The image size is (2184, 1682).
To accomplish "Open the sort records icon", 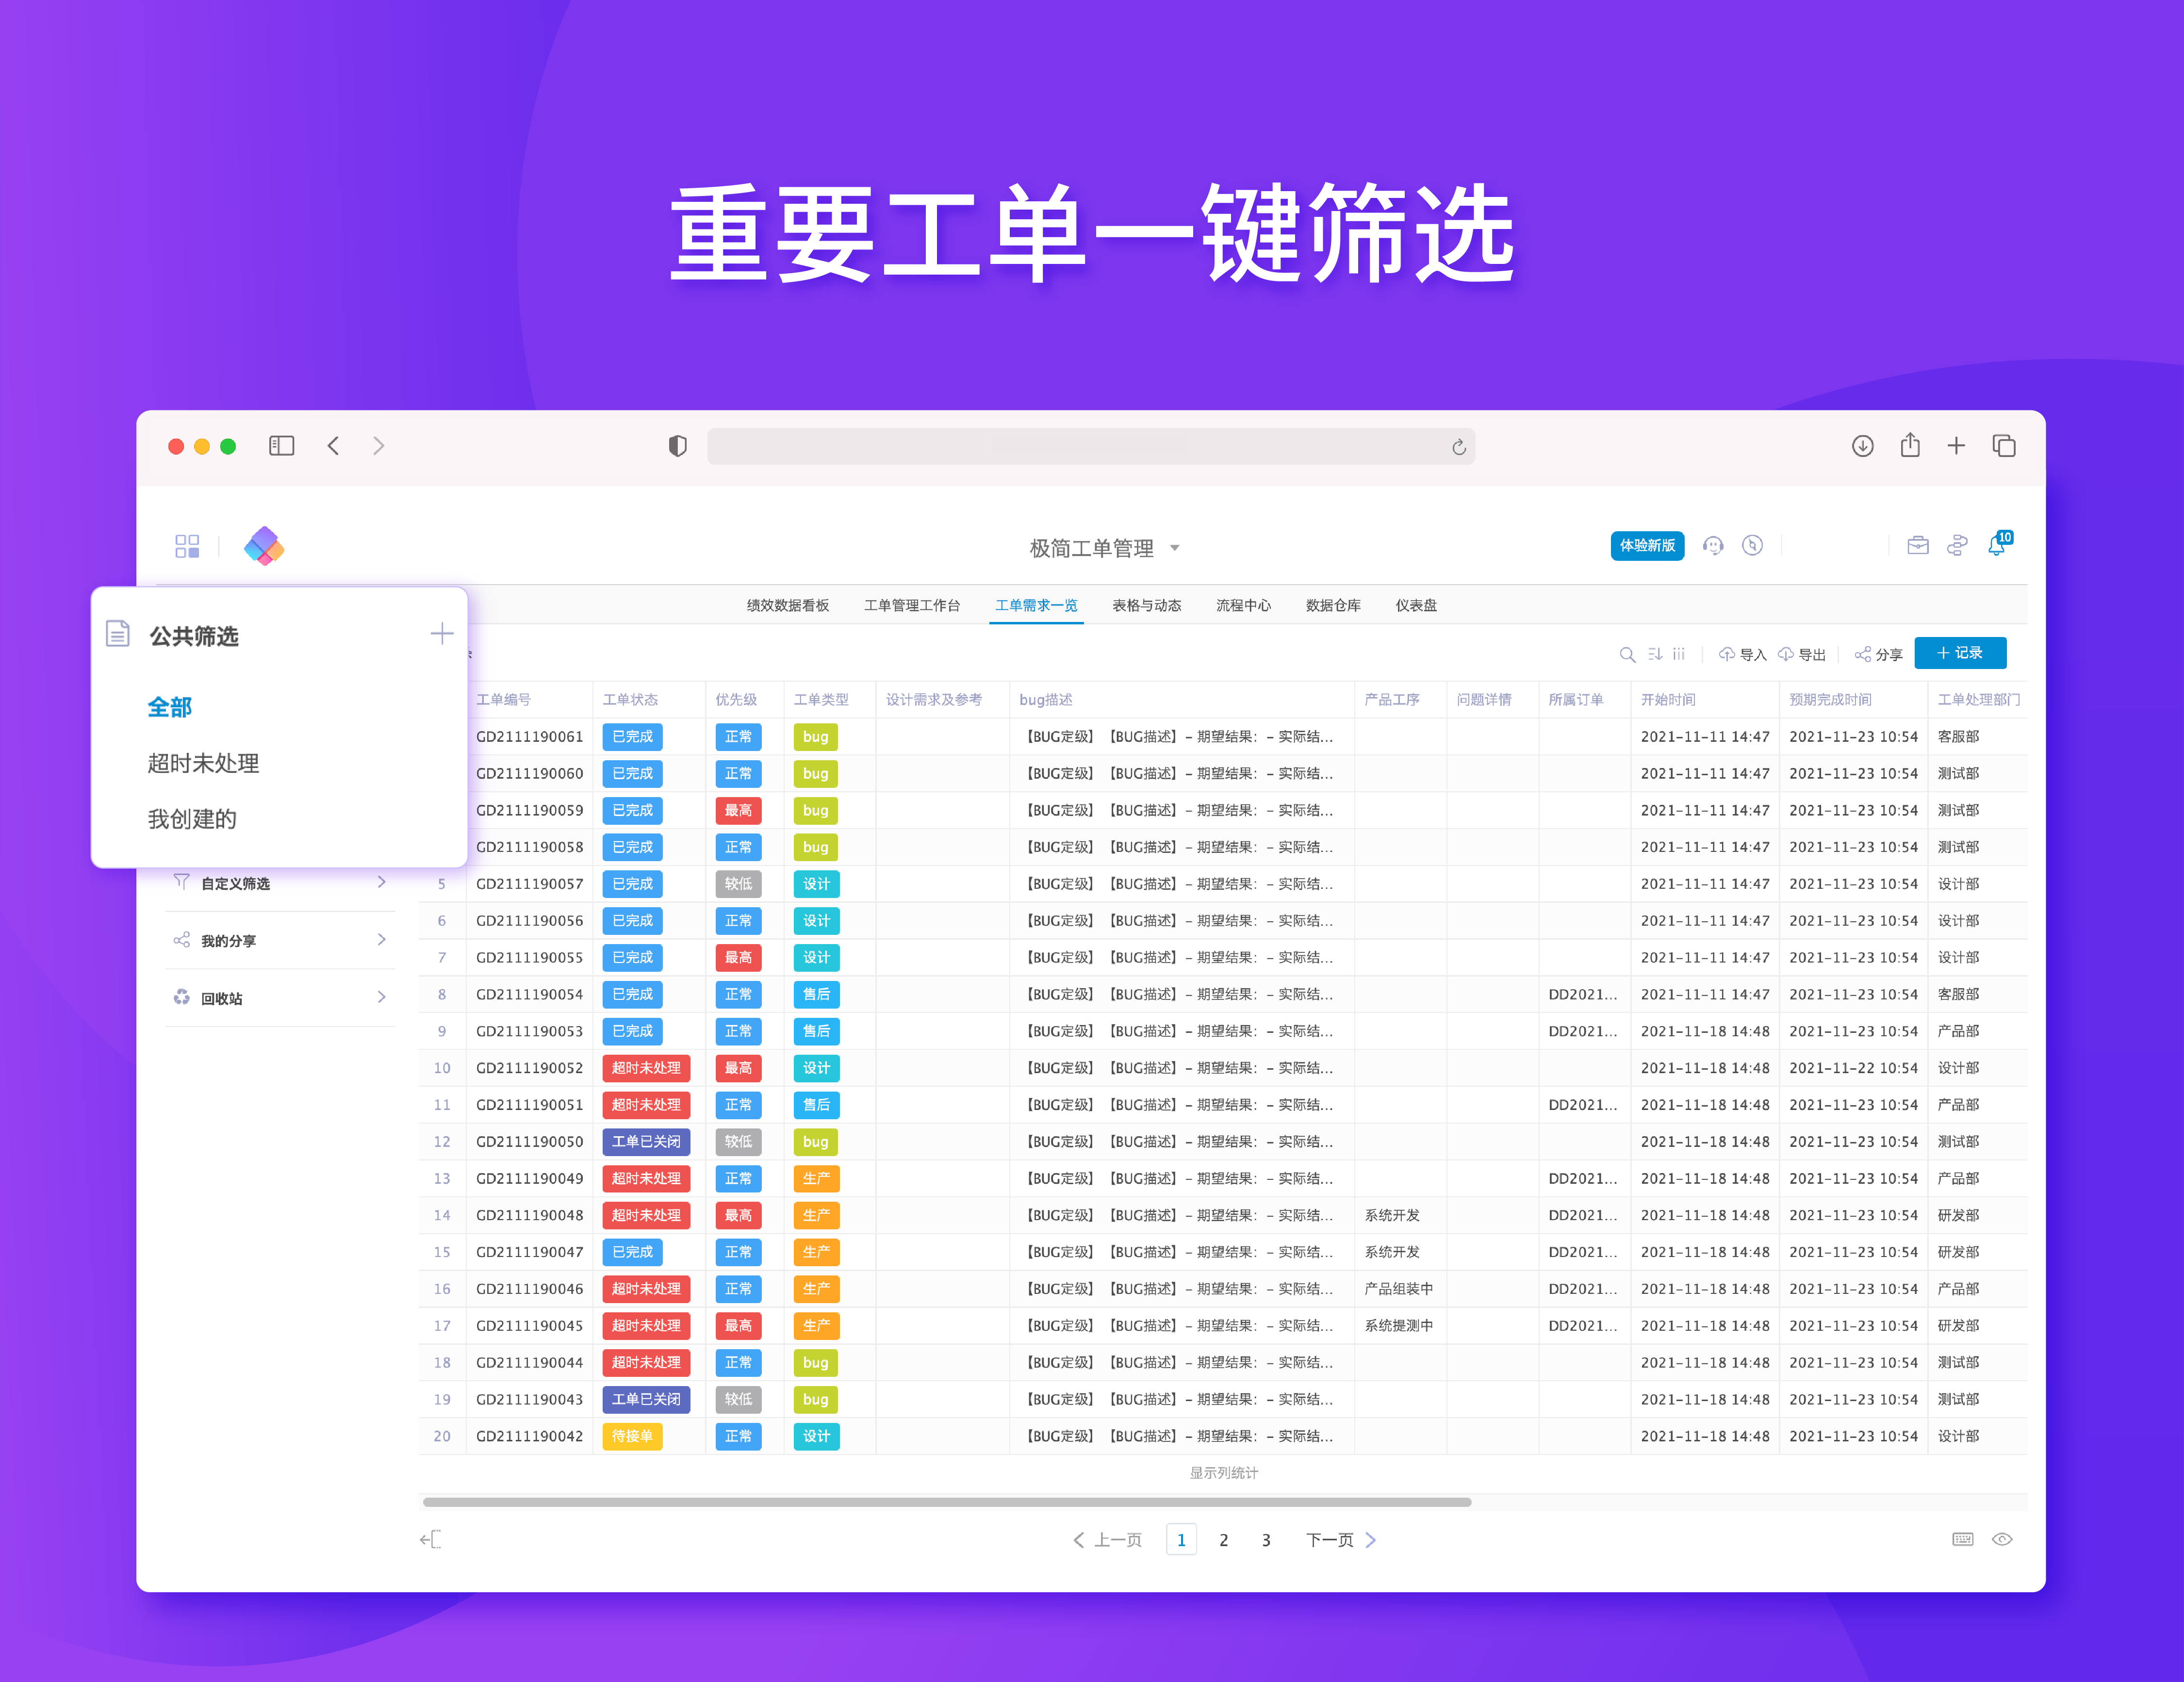I will point(1655,654).
